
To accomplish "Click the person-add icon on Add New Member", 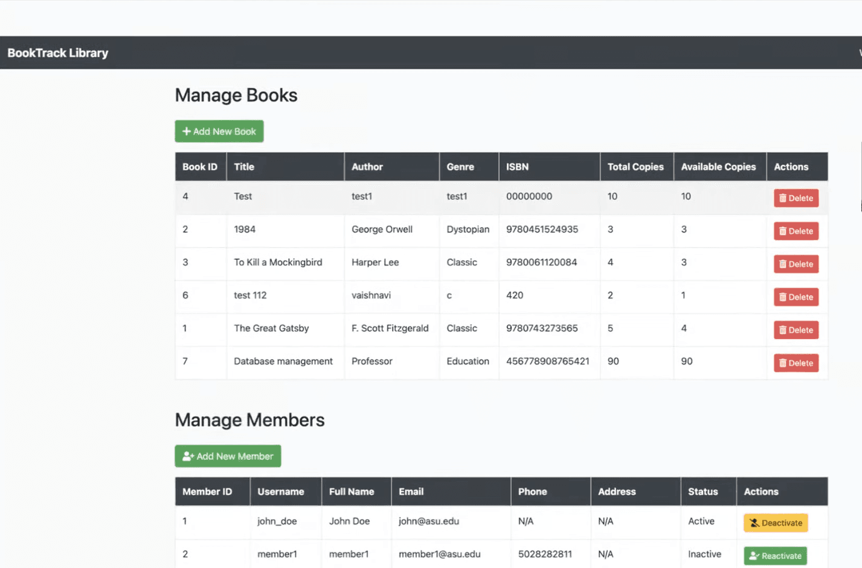I will (x=187, y=456).
